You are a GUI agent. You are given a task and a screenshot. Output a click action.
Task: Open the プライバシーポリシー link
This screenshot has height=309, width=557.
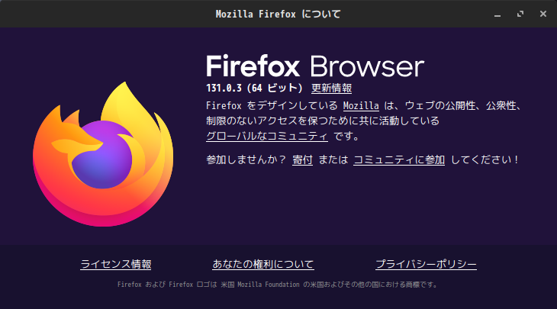point(426,264)
